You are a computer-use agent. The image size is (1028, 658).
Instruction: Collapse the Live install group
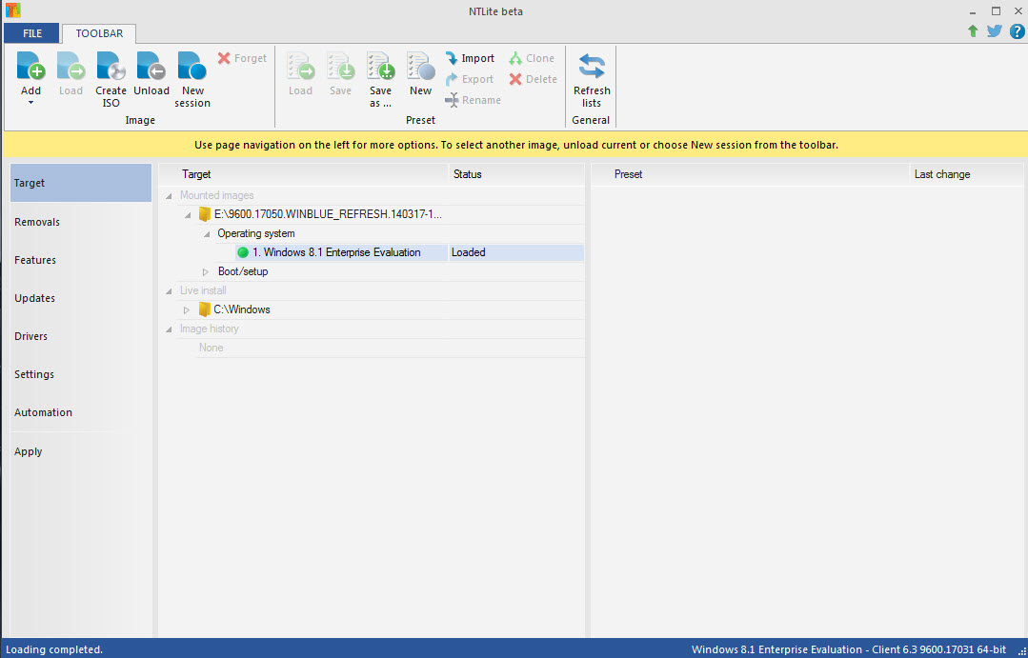tap(170, 291)
